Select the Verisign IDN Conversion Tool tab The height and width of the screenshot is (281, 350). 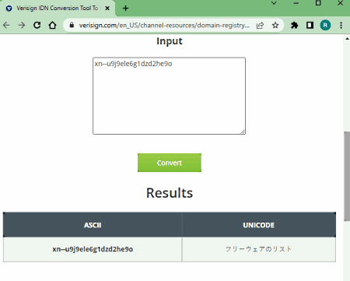pyautogui.click(x=58, y=9)
